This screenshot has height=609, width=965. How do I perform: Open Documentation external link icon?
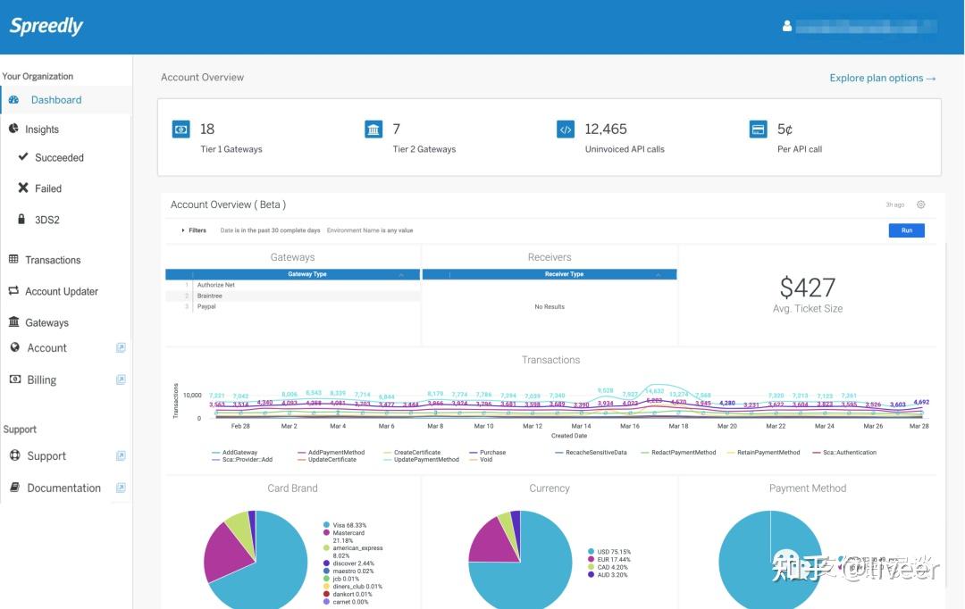click(121, 488)
